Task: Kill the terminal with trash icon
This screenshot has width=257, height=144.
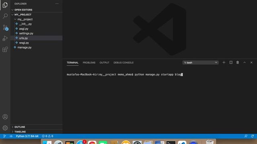Action: (237, 62)
